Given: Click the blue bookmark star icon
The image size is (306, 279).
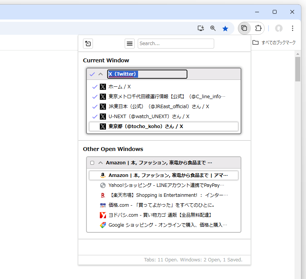Looking at the screenshot, I should [x=225, y=28].
